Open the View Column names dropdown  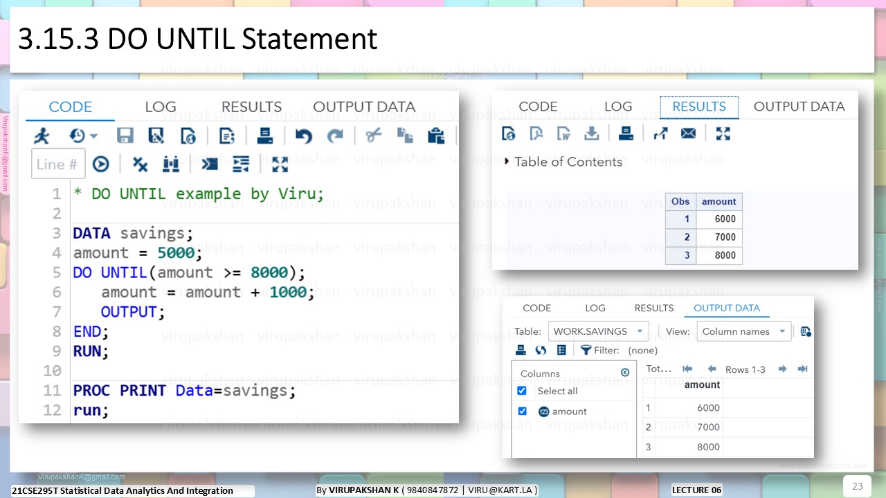coord(744,331)
